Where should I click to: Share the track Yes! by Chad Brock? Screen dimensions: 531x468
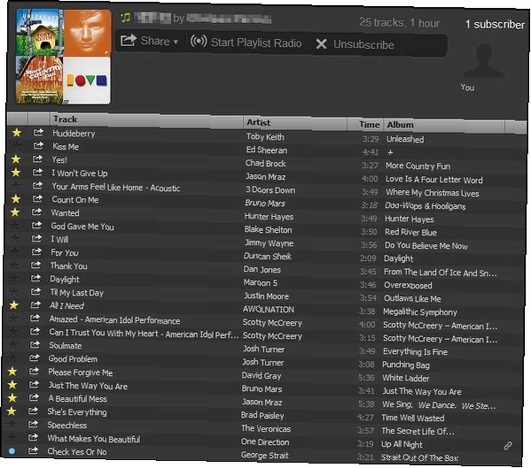click(x=38, y=158)
